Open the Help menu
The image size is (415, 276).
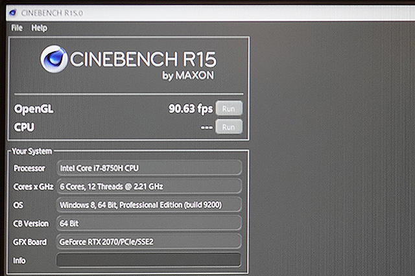pyautogui.click(x=39, y=28)
